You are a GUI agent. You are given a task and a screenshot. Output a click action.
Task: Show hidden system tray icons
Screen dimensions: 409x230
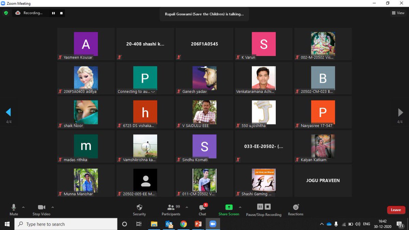click(x=322, y=224)
